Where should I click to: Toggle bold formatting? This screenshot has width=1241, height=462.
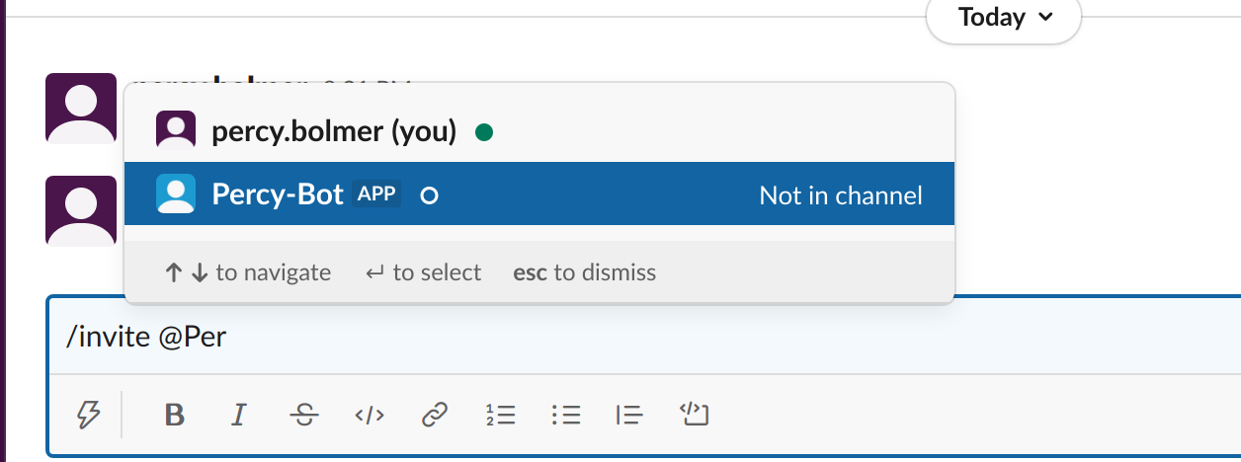click(175, 416)
